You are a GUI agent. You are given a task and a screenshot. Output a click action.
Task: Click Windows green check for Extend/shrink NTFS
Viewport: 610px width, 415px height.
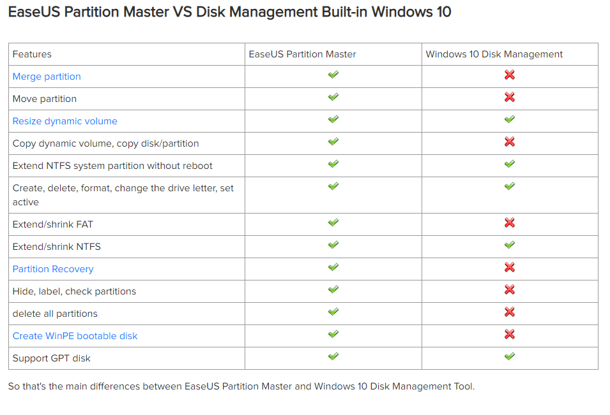510,245
